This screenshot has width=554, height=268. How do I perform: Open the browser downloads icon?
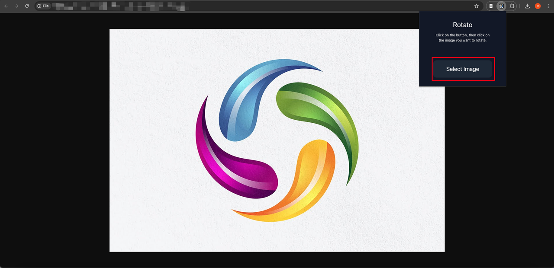[527, 6]
